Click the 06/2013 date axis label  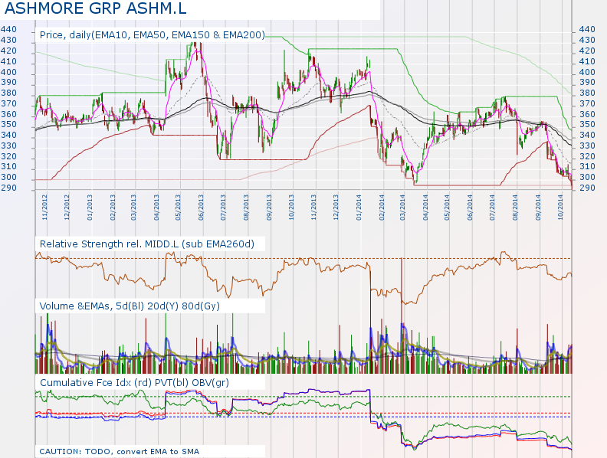click(201, 208)
